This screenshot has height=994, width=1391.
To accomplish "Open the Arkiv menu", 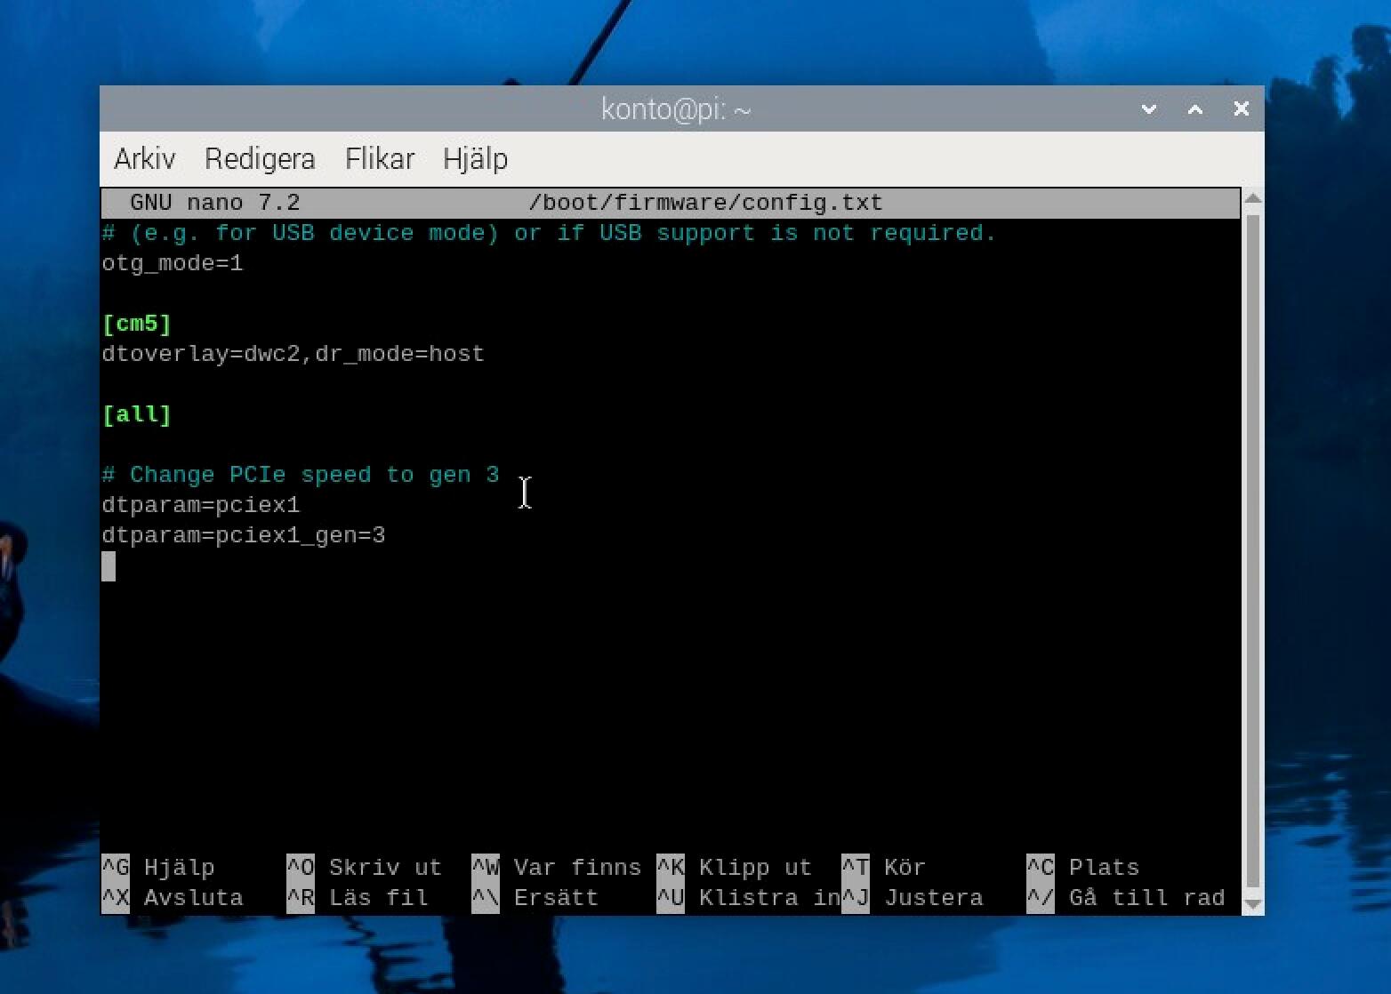I will [143, 158].
